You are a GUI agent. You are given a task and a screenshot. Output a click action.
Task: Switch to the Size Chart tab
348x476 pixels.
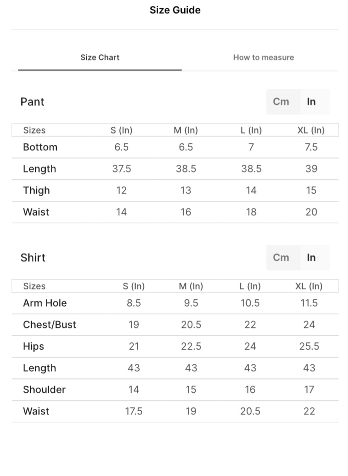click(x=100, y=58)
